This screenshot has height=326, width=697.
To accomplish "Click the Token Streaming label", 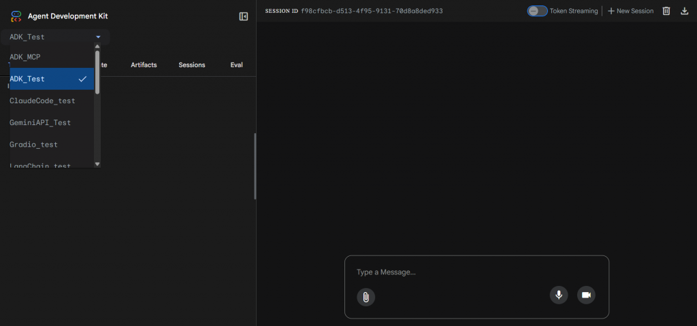I will coord(574,11).
